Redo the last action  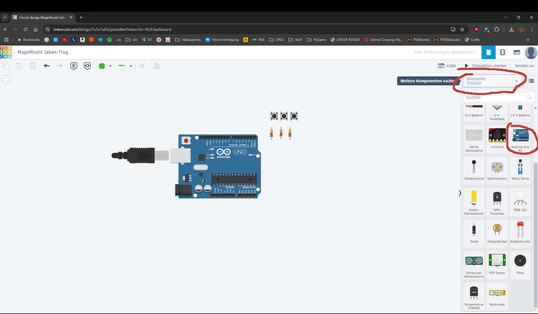click(60, 66)
